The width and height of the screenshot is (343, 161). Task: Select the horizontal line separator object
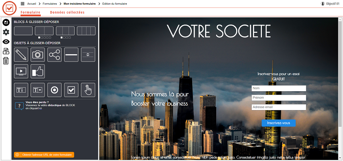tap(71, 54)
